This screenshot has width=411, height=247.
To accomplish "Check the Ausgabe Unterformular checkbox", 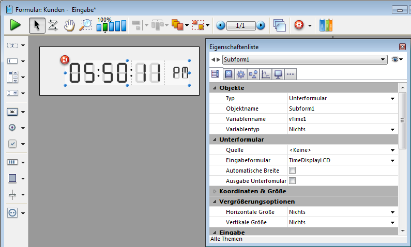I will 292,181.
